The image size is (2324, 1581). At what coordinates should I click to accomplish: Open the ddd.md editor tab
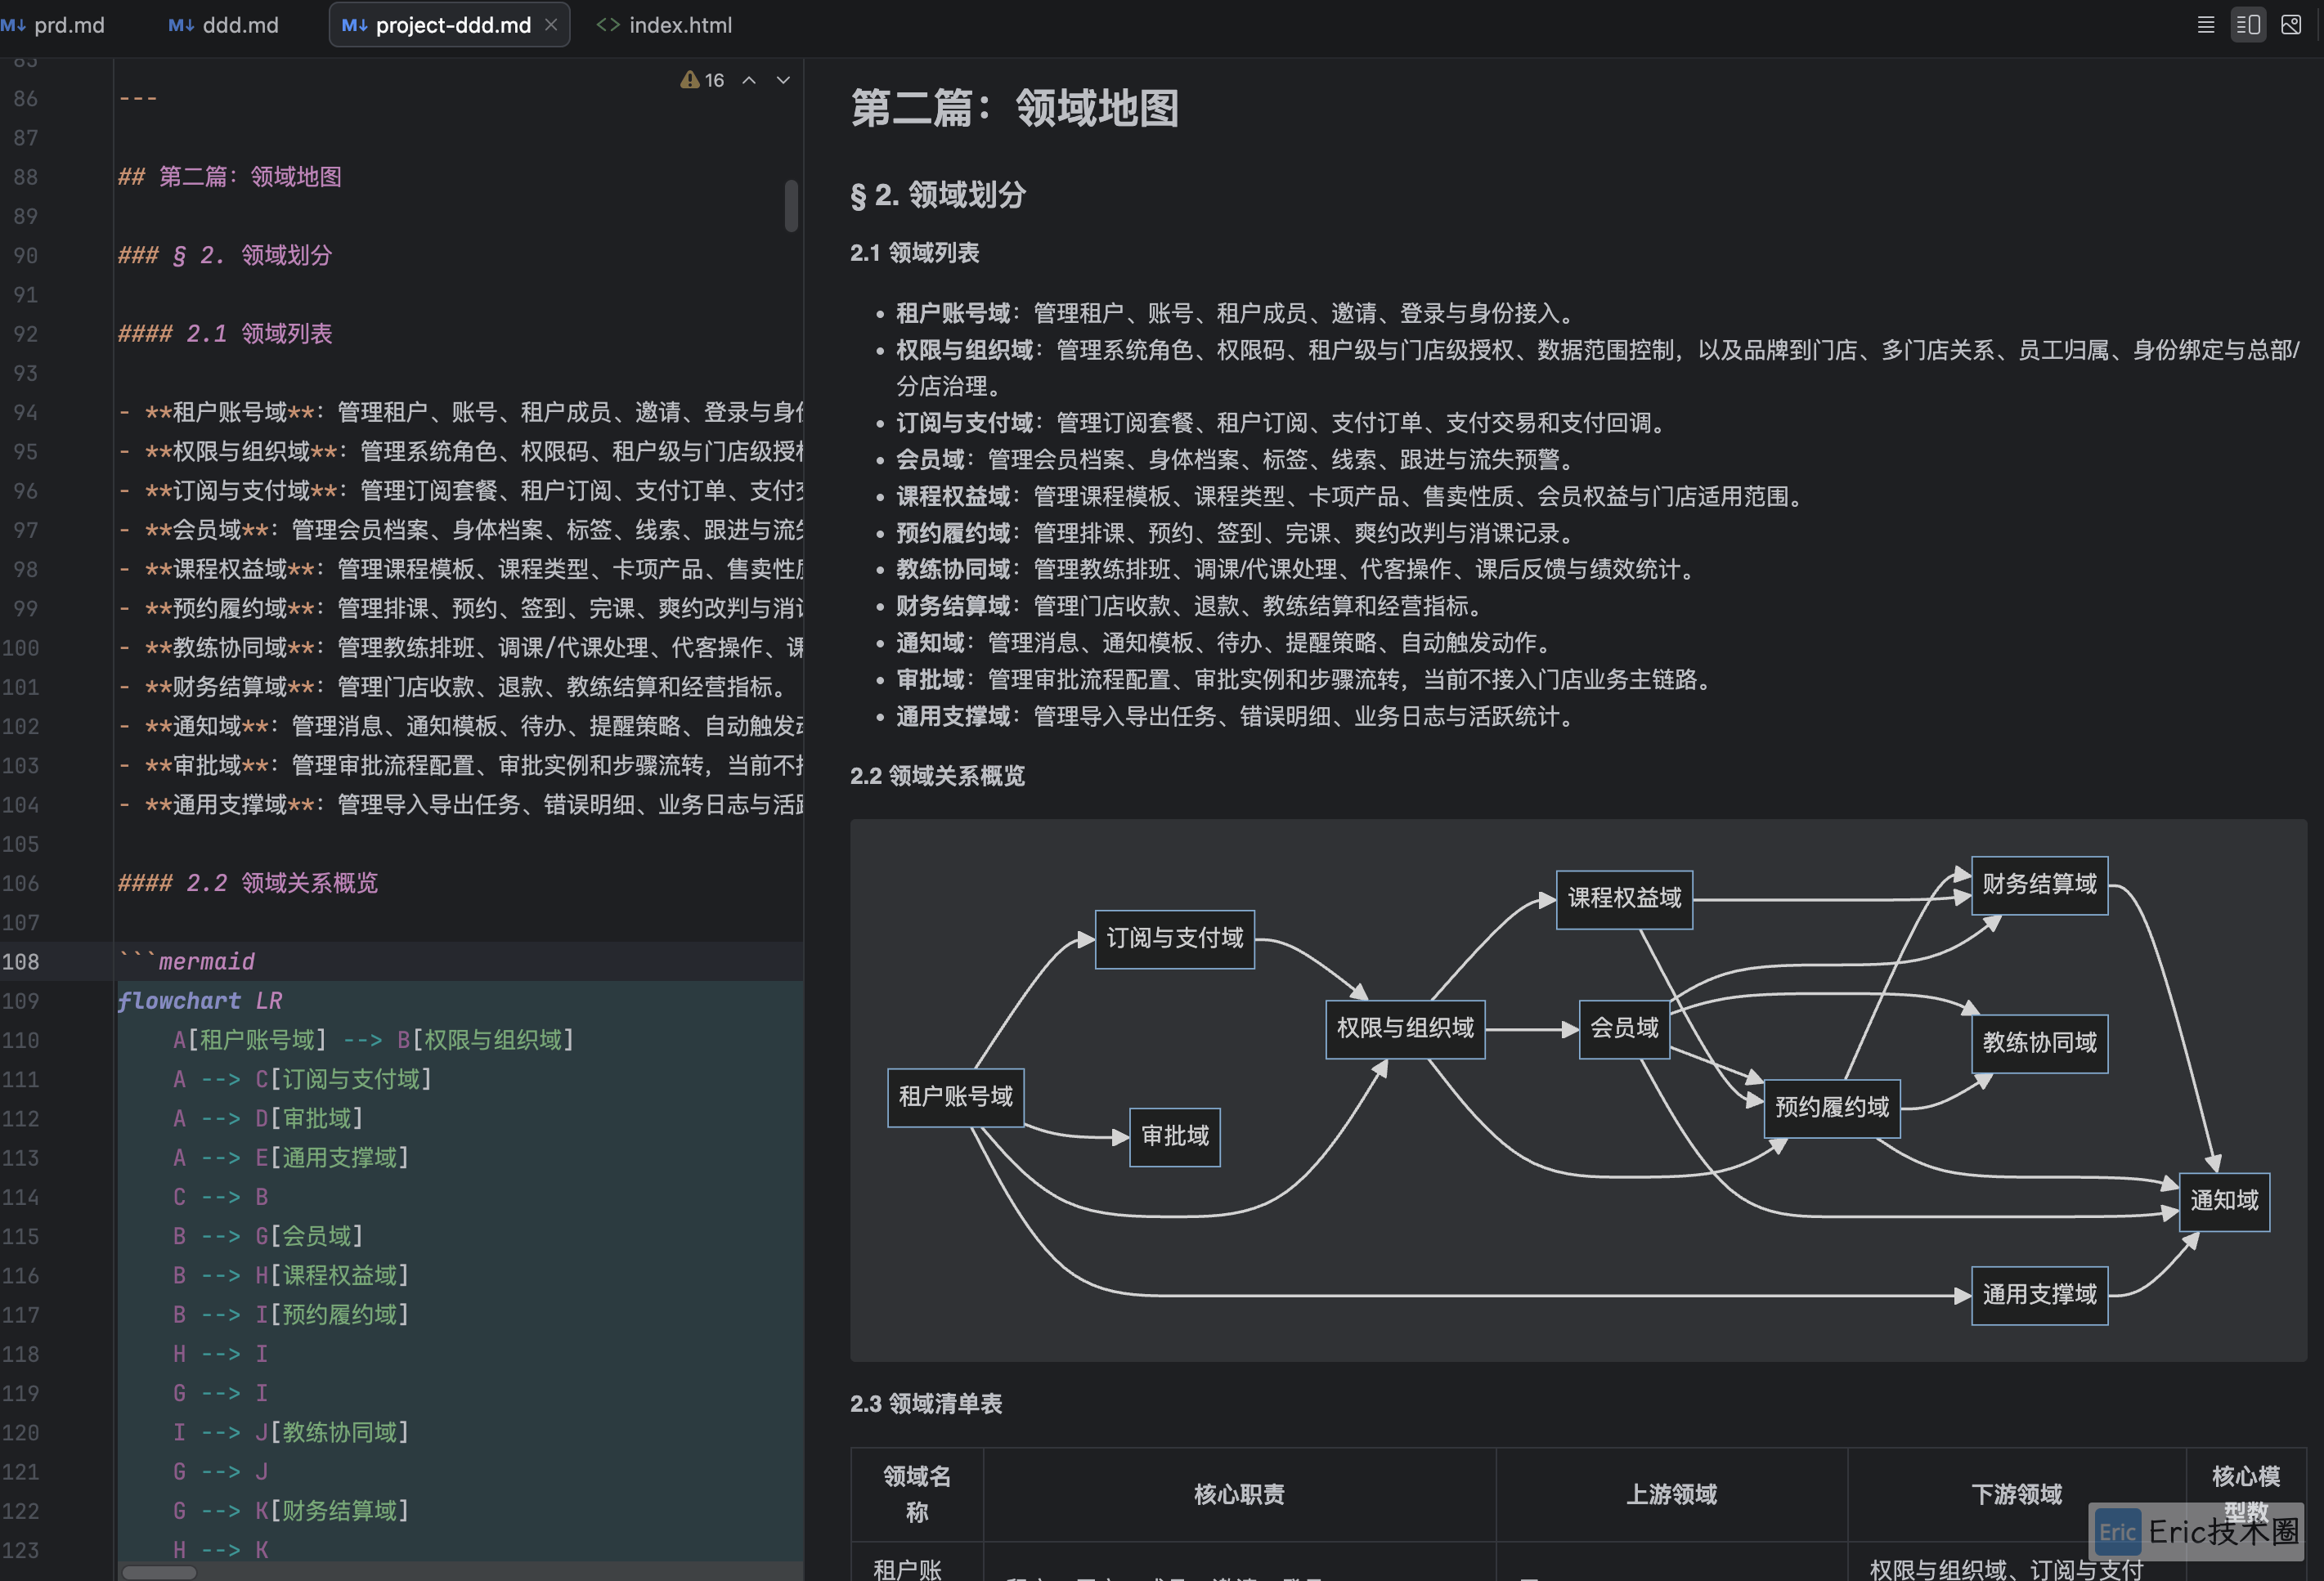tap(223, 25)
